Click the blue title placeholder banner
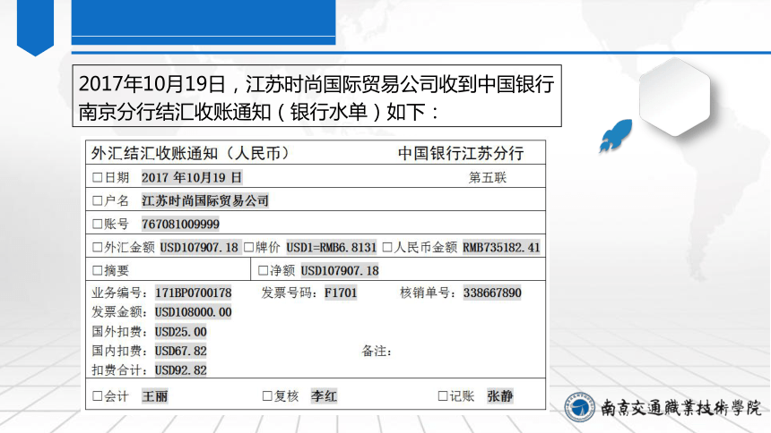The height and width of the screenshot is (433, 771). [x=204, y=22]
